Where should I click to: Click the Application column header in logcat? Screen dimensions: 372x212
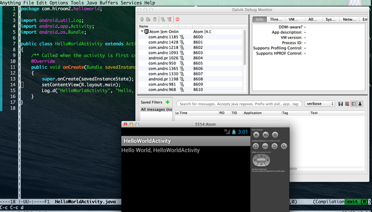pyautogui.click(x=262, y=113)
